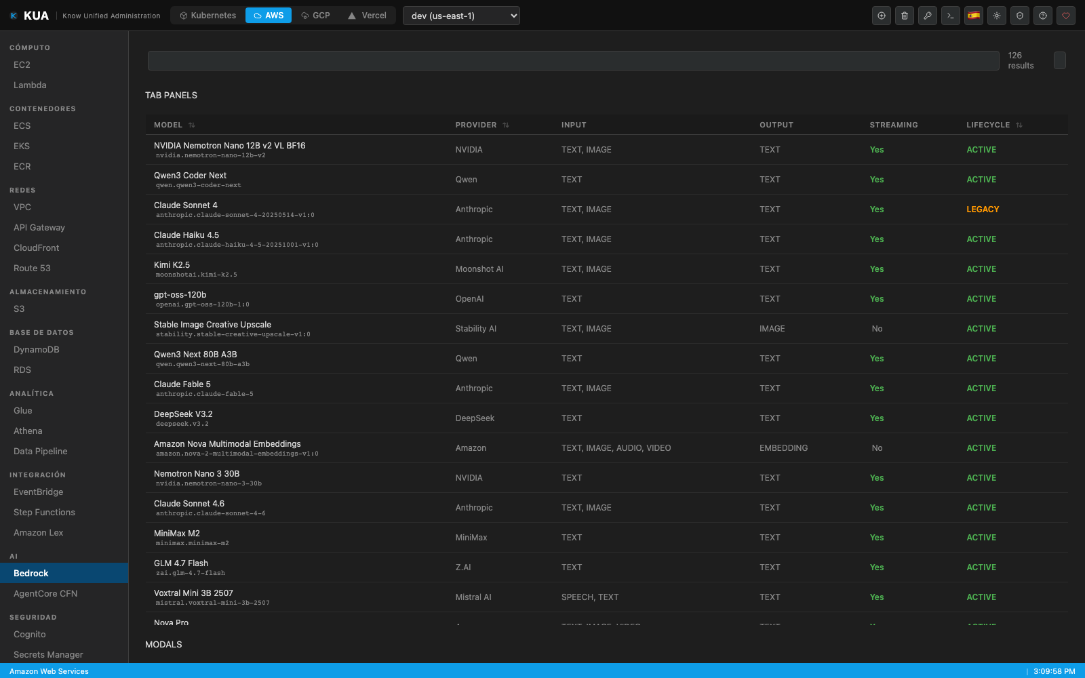This screenshot has height=678, width=1085.
Task: Open the question mark help icon
Action: point(1043,16)
